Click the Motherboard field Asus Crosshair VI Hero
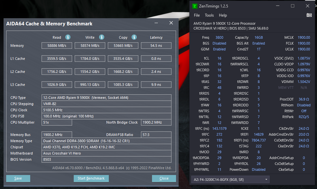This screenshot has height=189, width=317. pos(107,153)
